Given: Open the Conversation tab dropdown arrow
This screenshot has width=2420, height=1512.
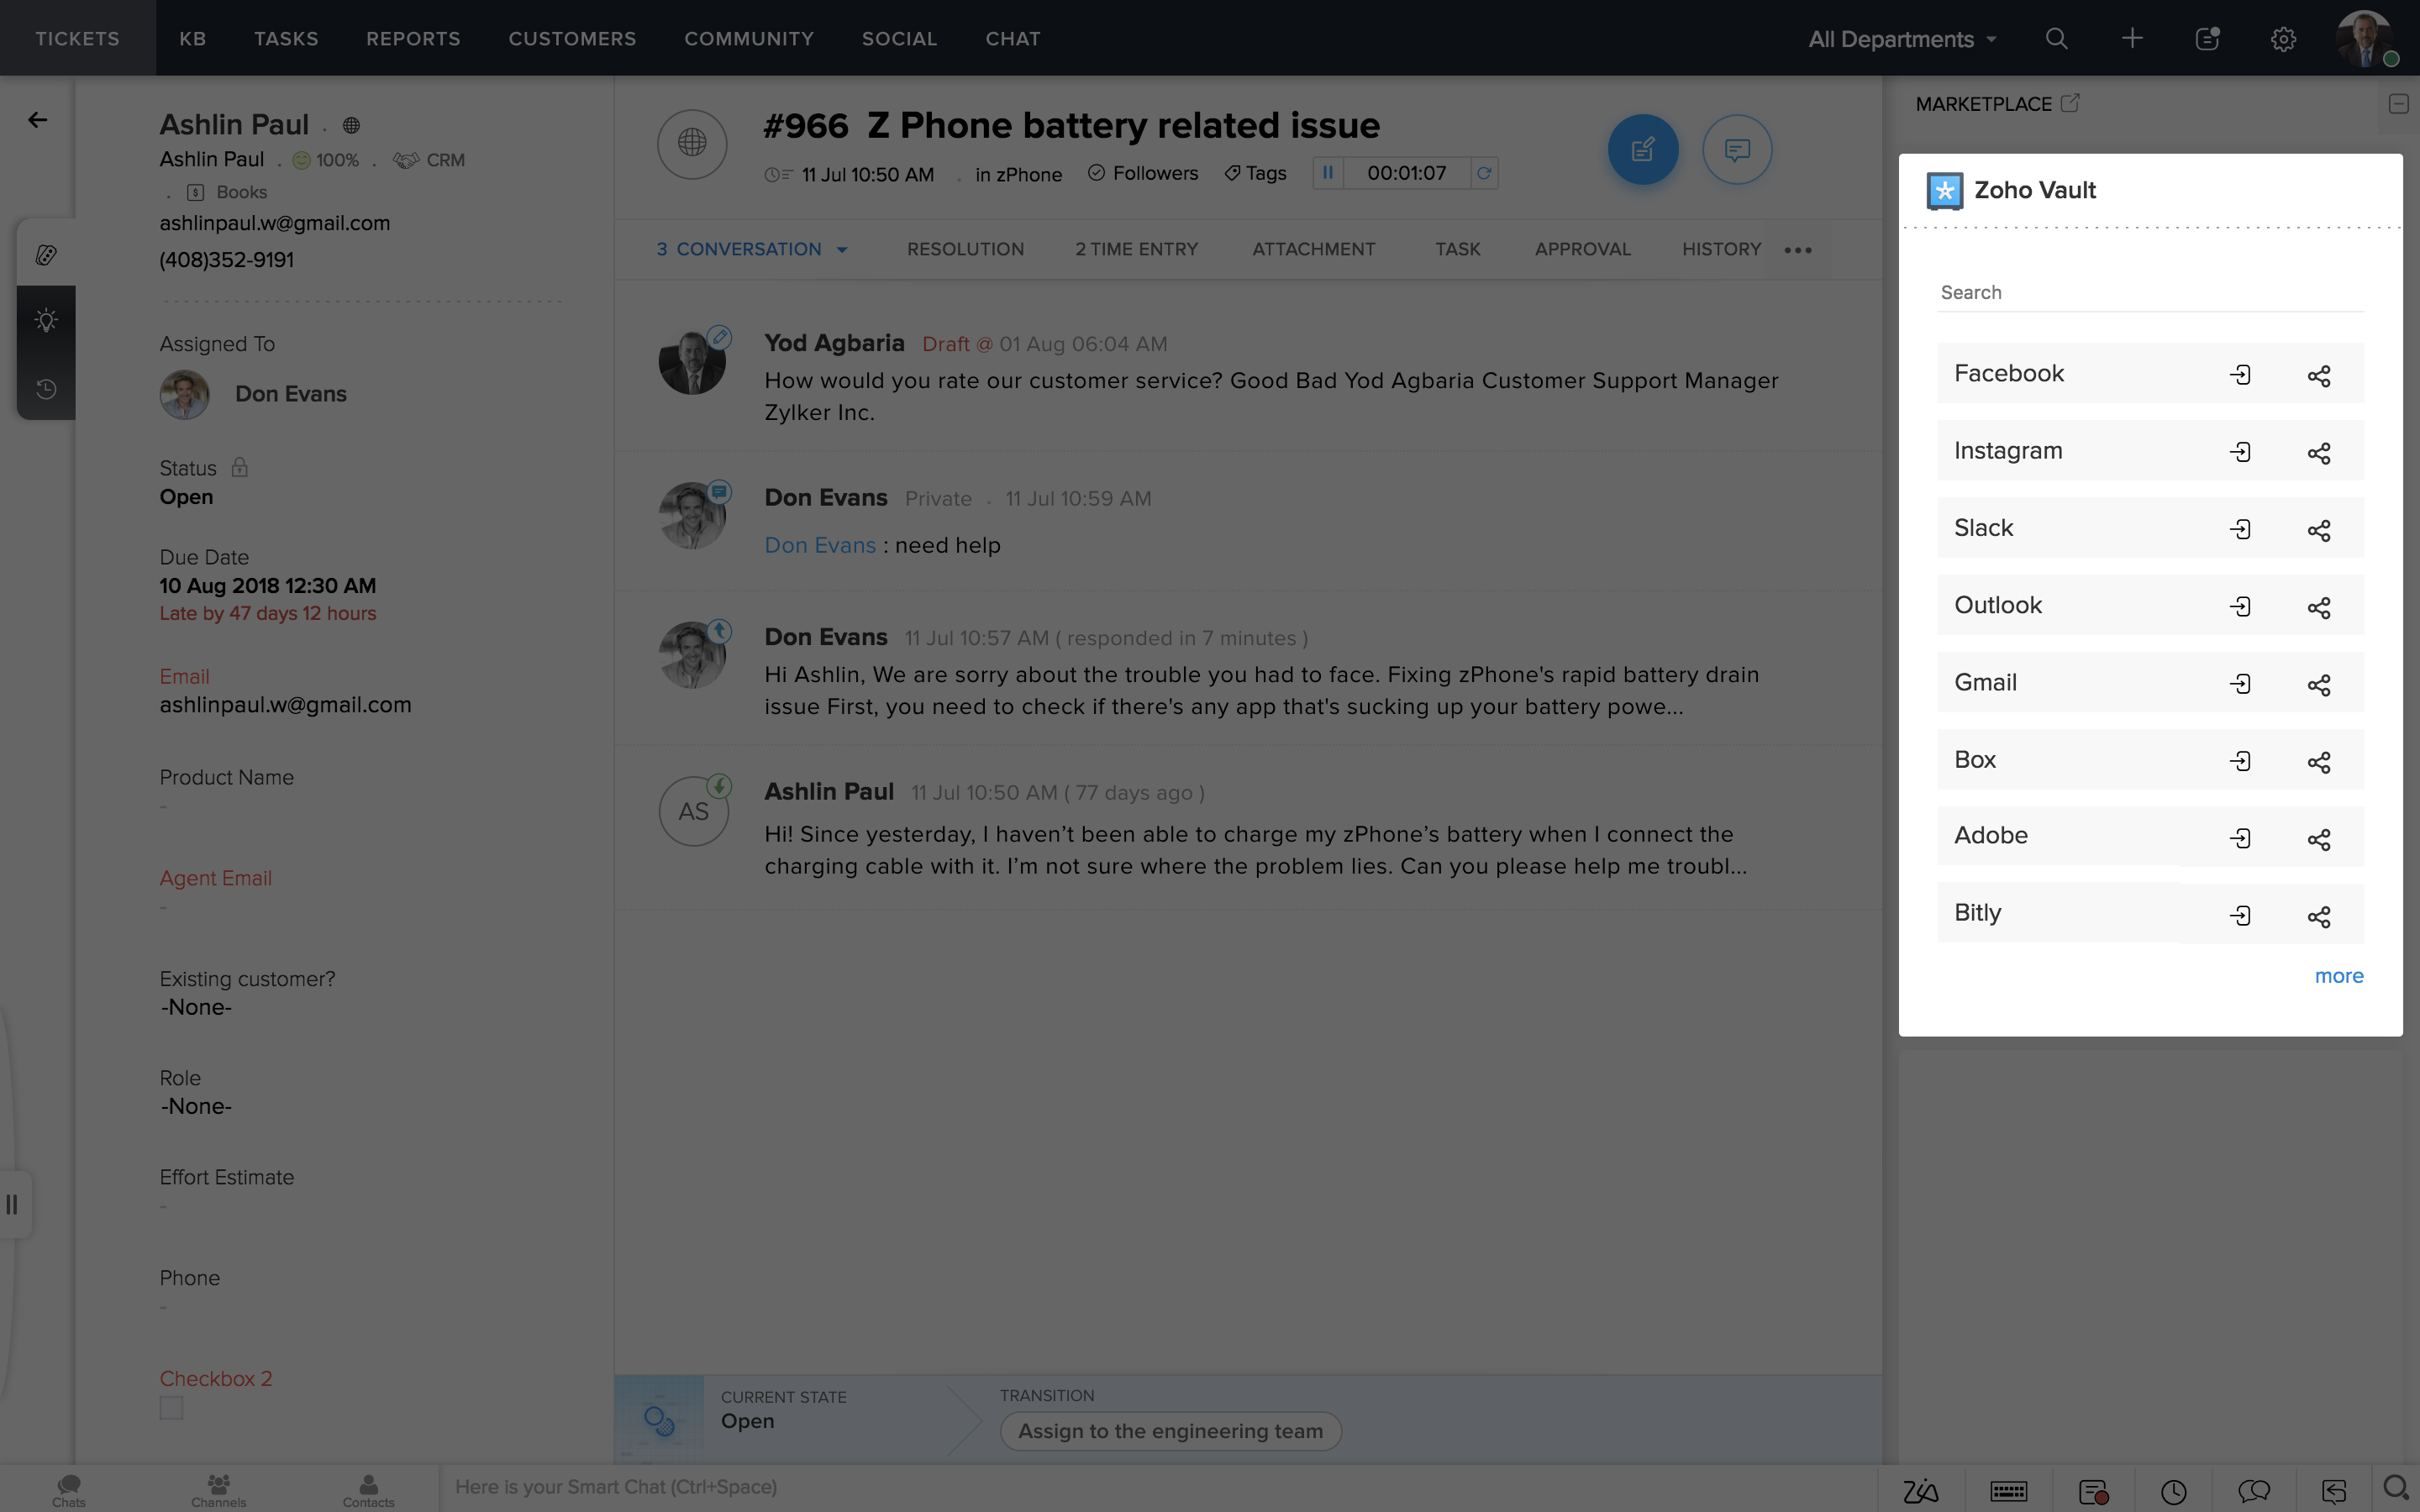Looking at the screenshot, I should pos(842,250).
